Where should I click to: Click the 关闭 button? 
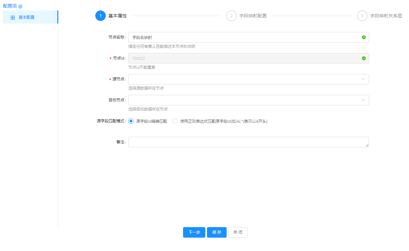pyautogui.click(x=238, y=232)
